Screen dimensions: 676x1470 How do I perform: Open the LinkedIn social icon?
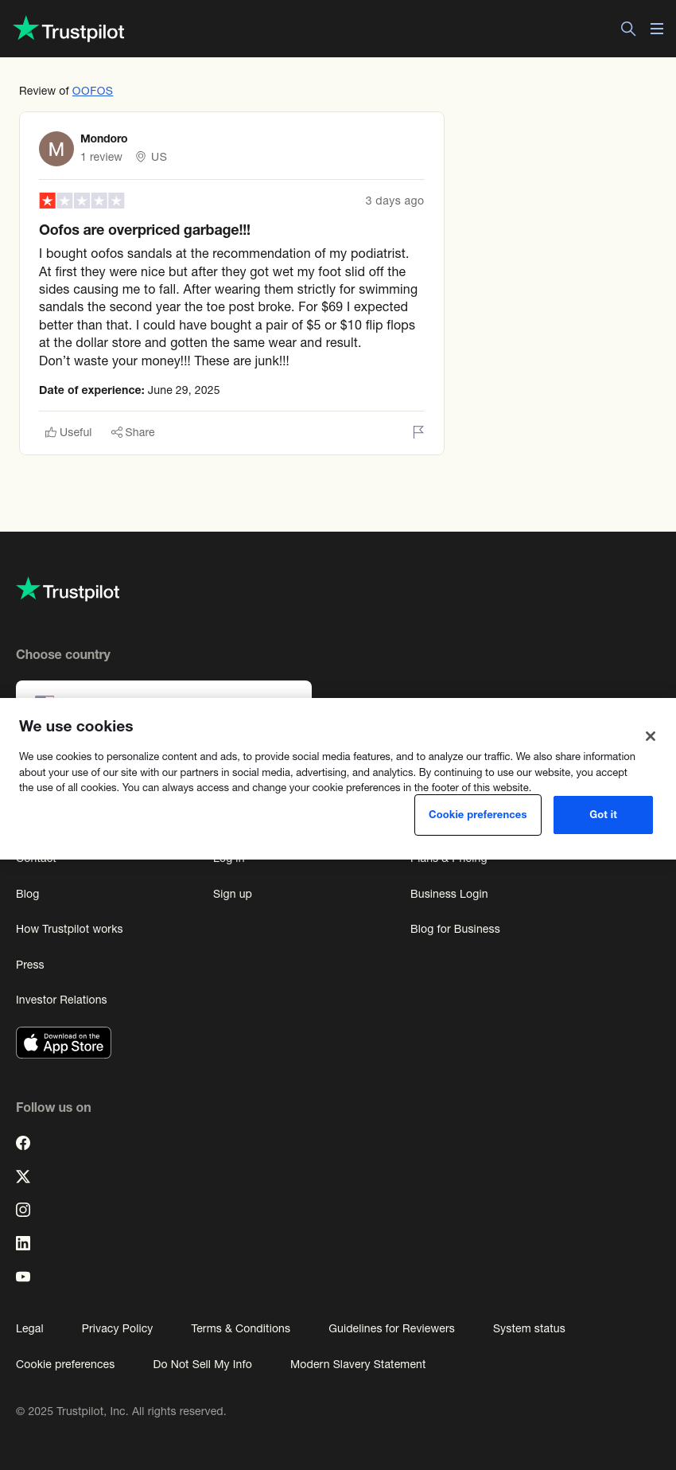23,1243
